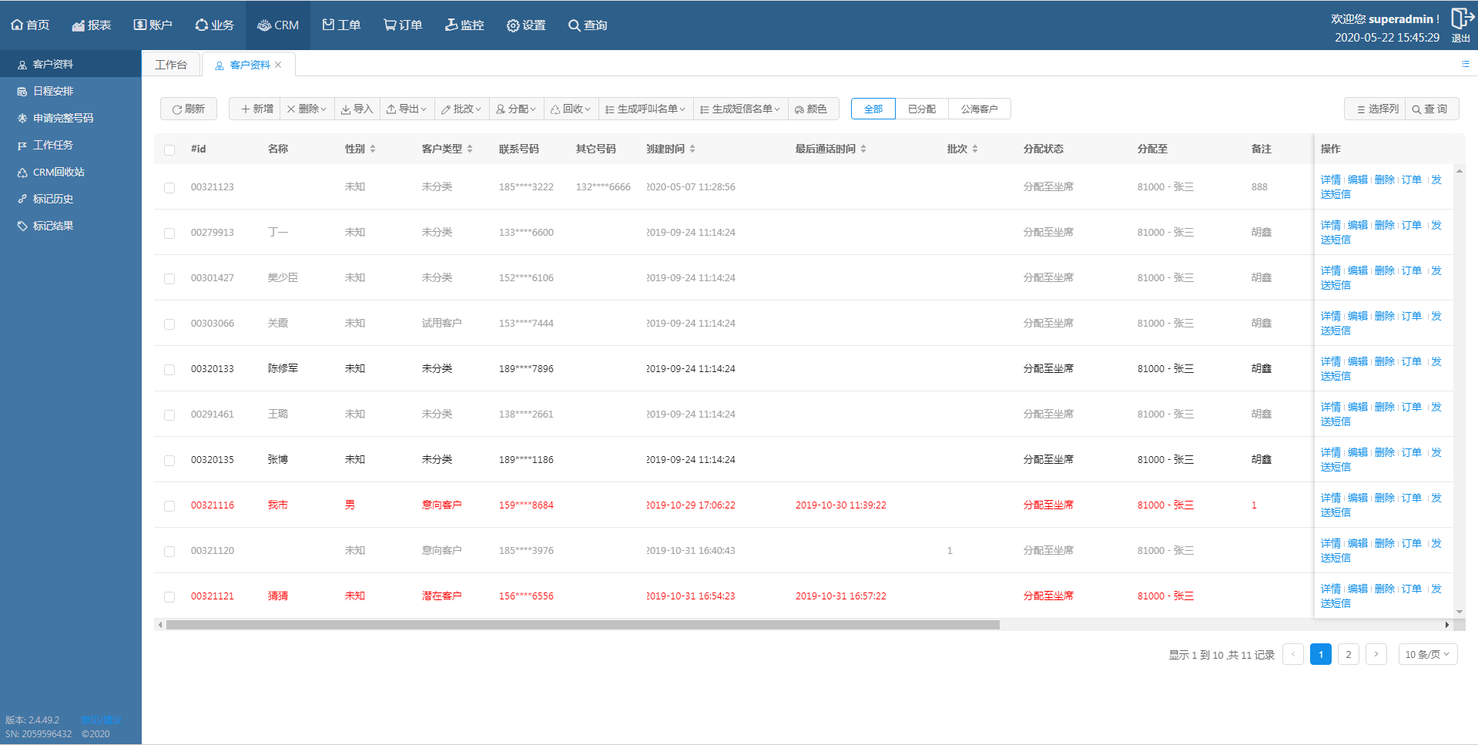The width and height of the screenshot is (1478, 745).
Task: Filter by public sea customers
Action: pyautogui.click(x=979, y=109)
